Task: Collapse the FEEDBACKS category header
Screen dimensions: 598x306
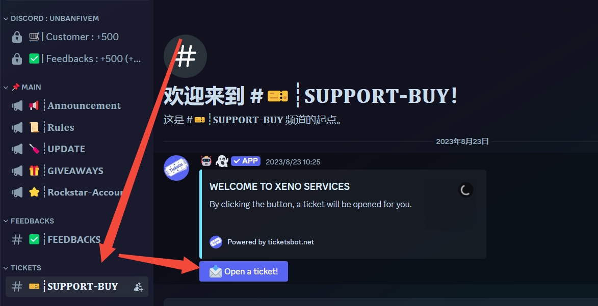Action: pos(29,221)
